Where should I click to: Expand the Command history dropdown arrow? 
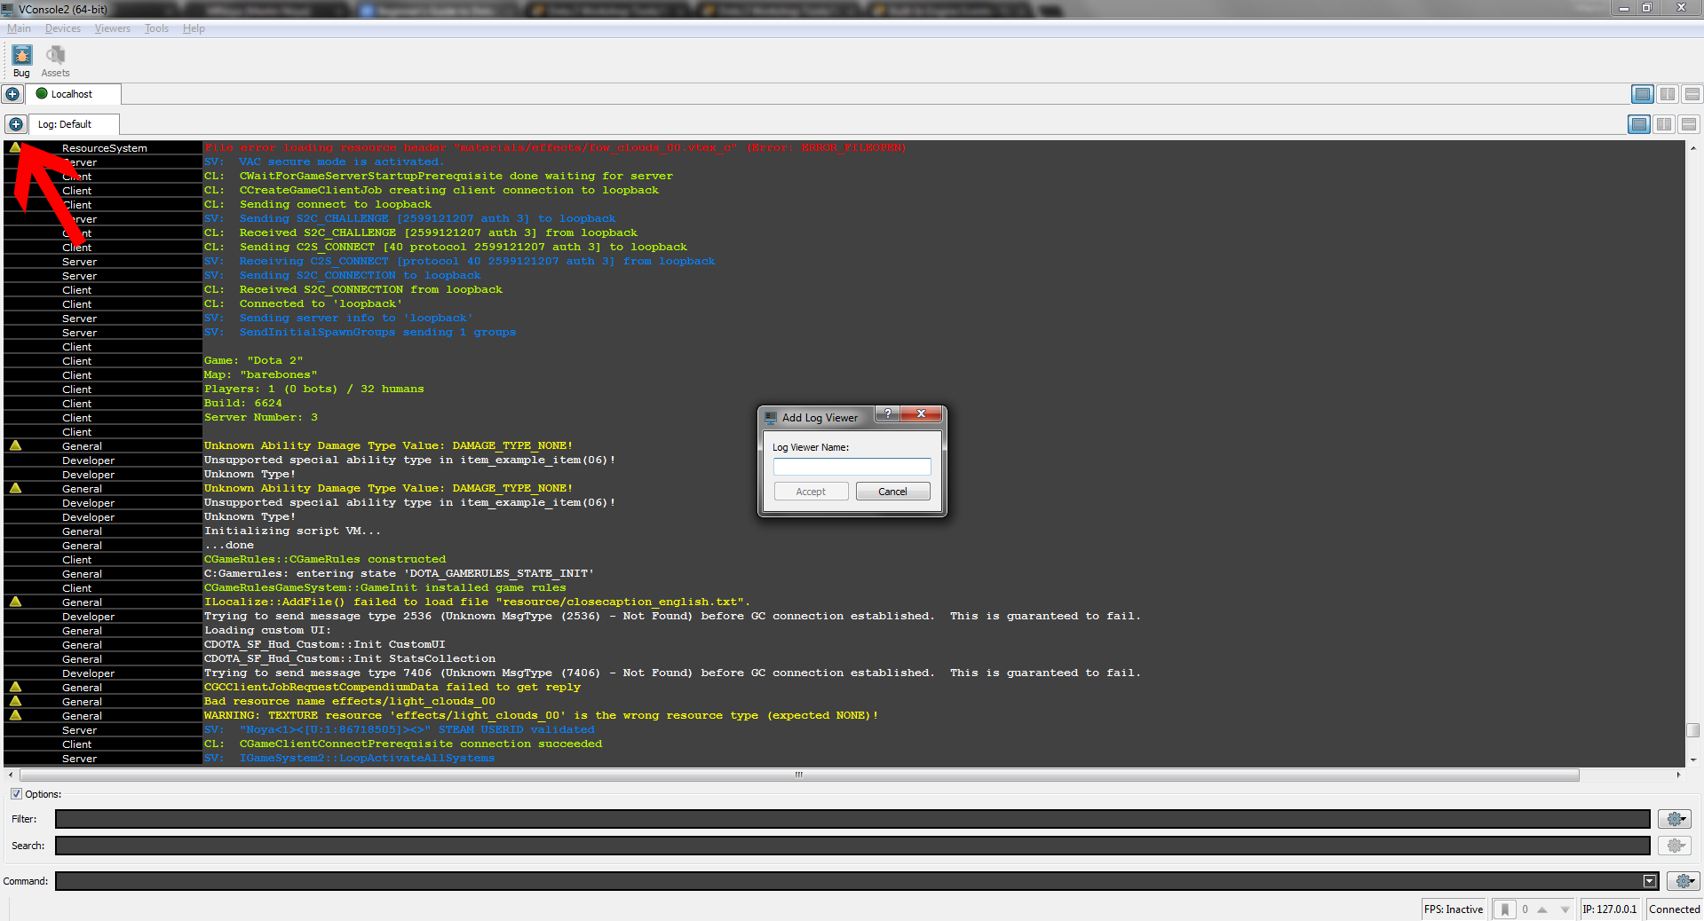pyautogui.click(x=1650, y=881)
